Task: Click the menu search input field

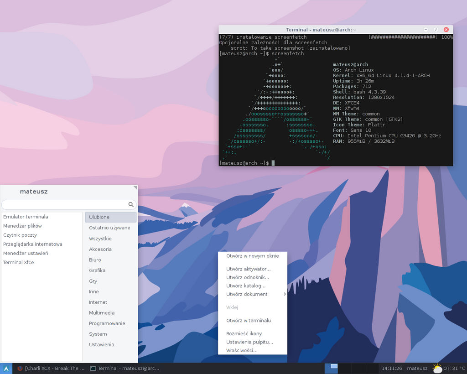Action: 69,205
